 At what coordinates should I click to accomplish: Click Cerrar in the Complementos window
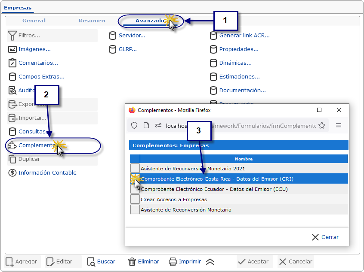tap(325, 237)
